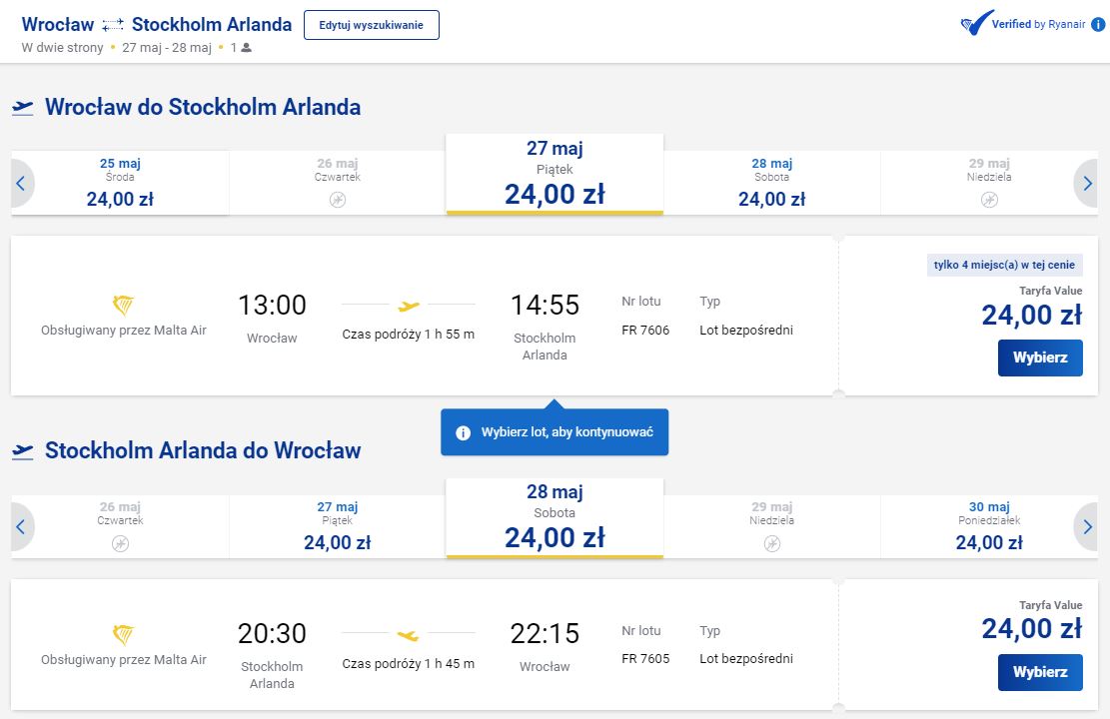Image resolution: width=1110 pixels, height=719 pixels.
Task: Select the 25 maj Środa outbound date tab
Action: pyautogui.click(x=120, y=183)
